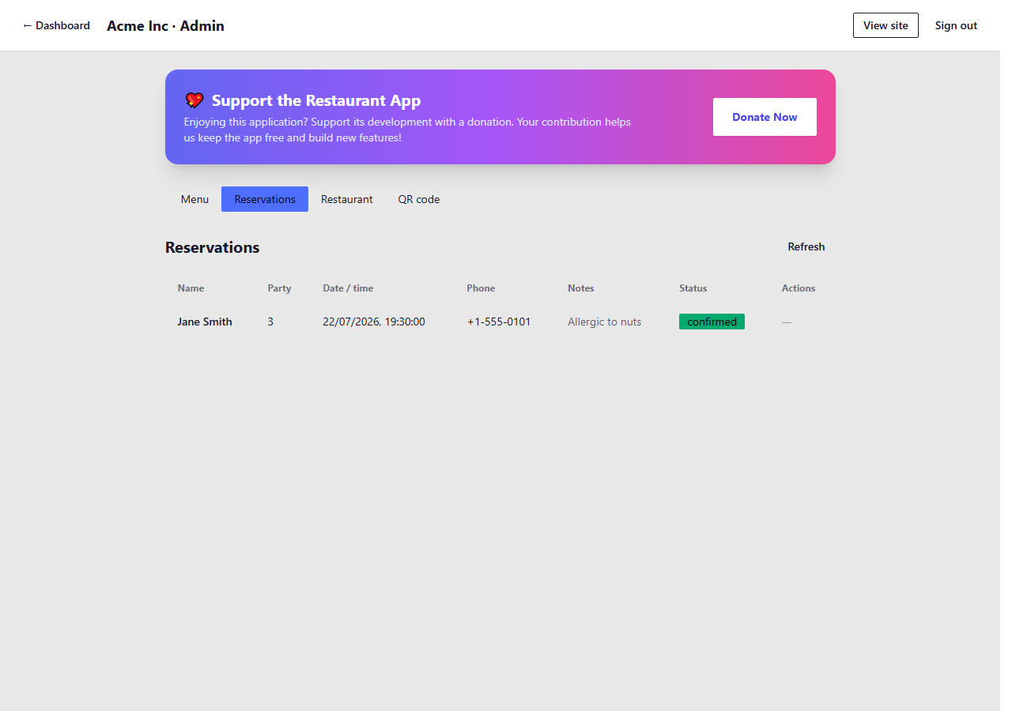
Task: Open the QR code tab
Action: [419, 199]
